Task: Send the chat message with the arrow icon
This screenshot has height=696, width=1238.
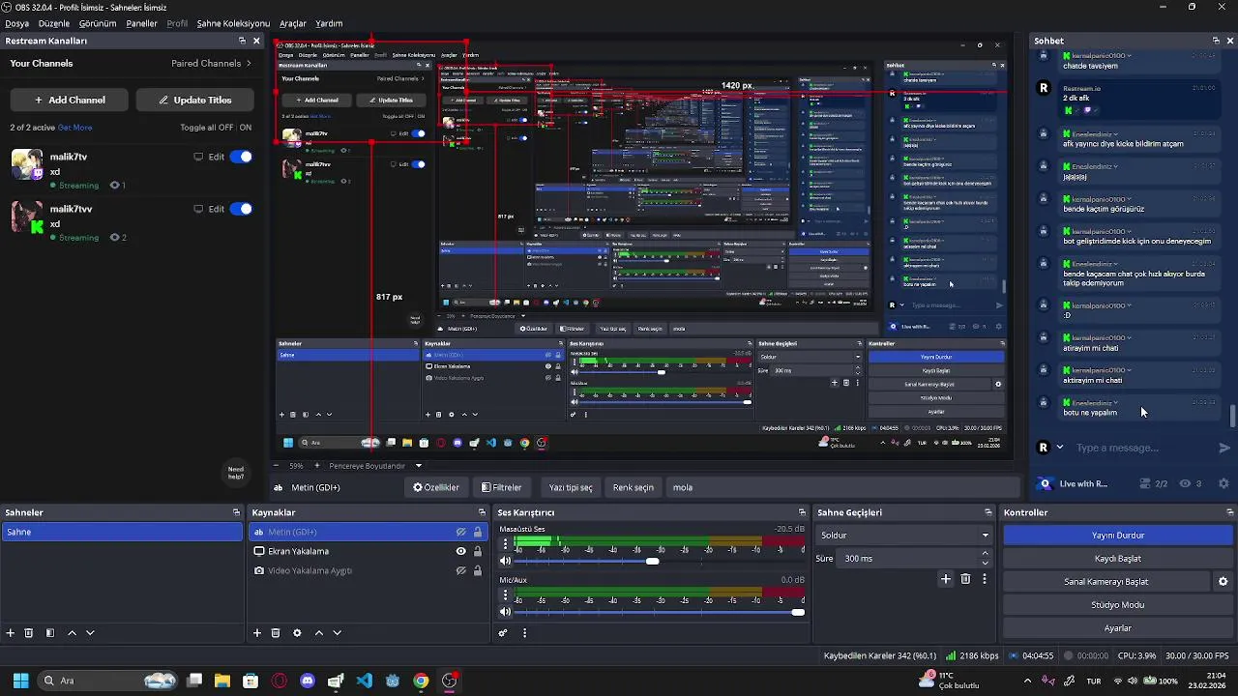Action: tap(1223, 448)
